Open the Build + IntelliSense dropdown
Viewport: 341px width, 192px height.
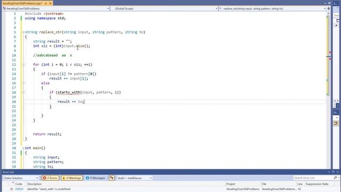point(134,178)
